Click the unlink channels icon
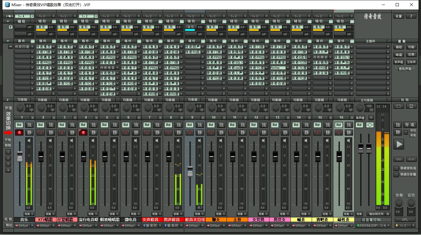The height and width of the screenshot is (235, 421). click(411, 159)
